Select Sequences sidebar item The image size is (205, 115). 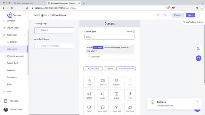pyautogui.click(x=12, y=77)
